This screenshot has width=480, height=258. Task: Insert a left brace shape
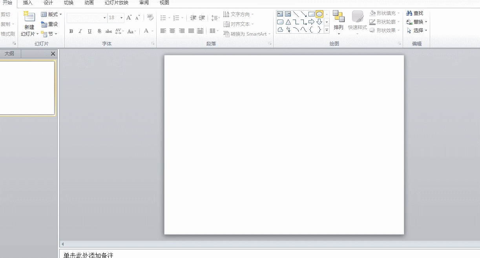(x=312, y=29)
